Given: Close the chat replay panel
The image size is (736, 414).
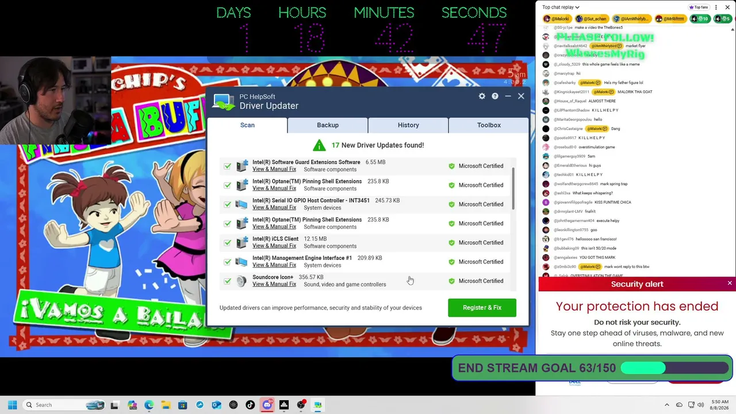Looking at the screenshot, I should pyautogui.click(x=727, y=7).
